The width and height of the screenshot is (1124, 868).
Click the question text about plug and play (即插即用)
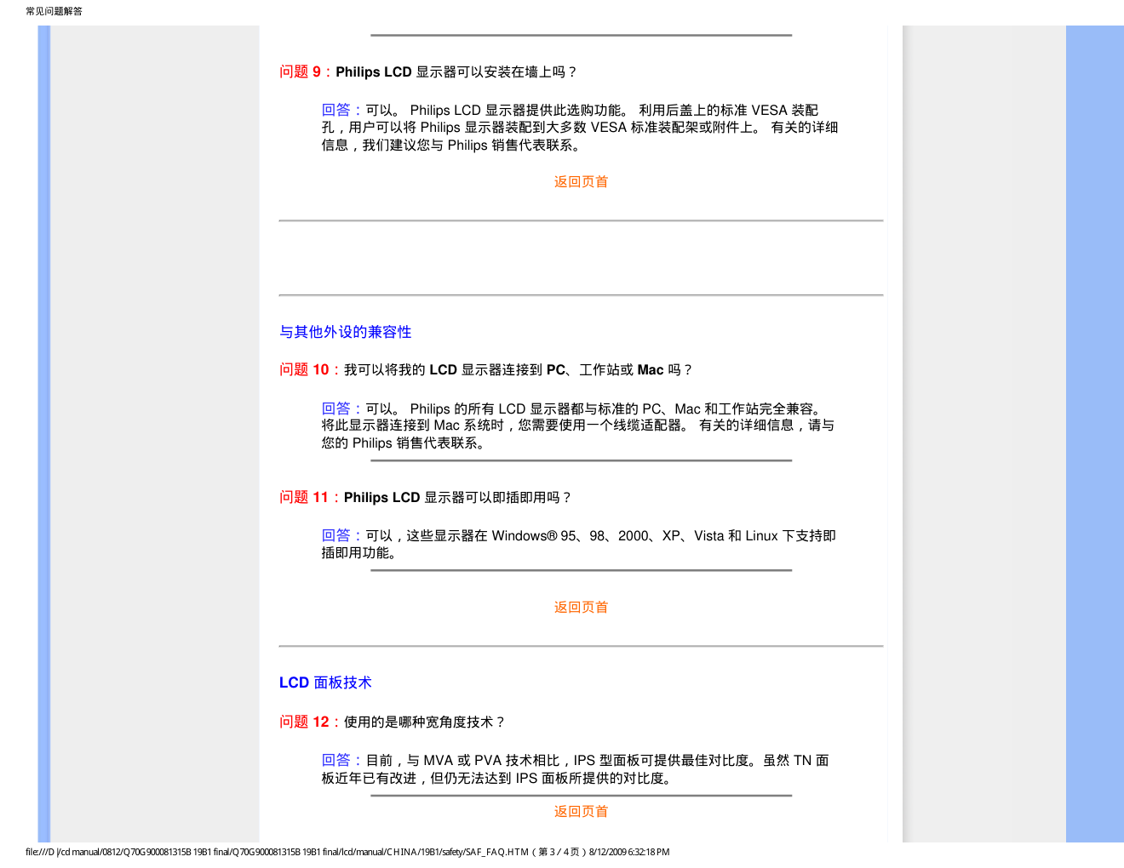[457, 498]
